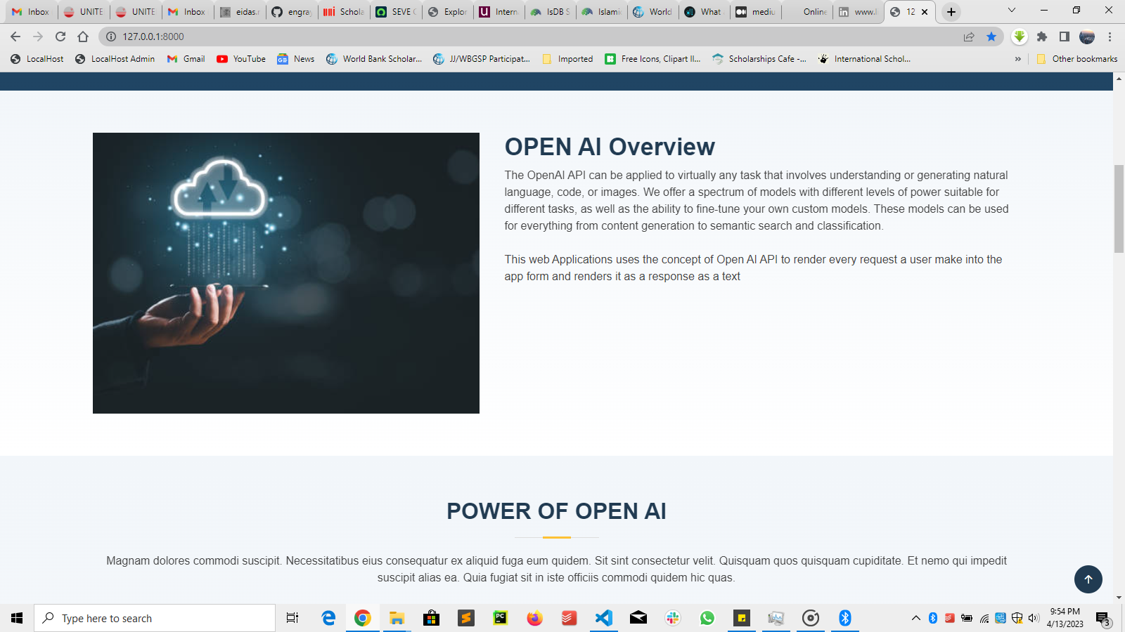Expand hidden icons in the system tray

[x=915, y=619]
